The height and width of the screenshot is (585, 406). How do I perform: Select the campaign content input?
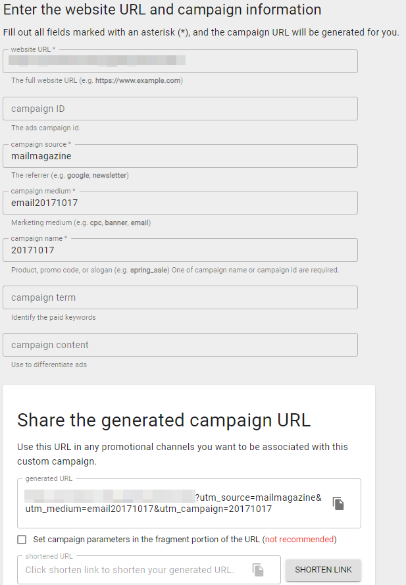[x=180, y=345]
